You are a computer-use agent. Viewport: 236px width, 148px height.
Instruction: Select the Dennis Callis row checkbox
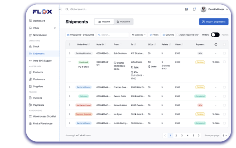click(225, 96)
